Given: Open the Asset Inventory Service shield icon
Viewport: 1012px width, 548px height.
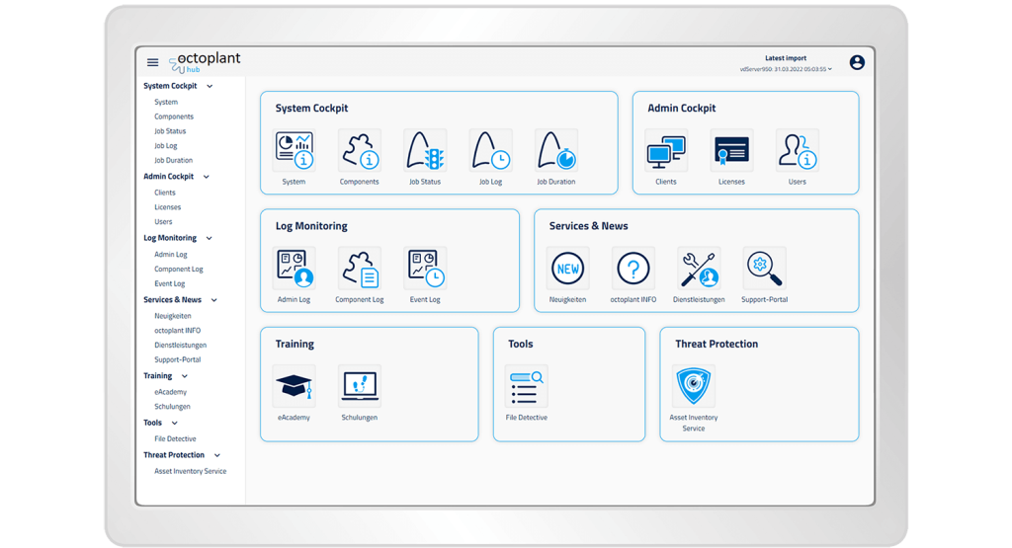Looking at the screenshot, I should click(693, 386).
